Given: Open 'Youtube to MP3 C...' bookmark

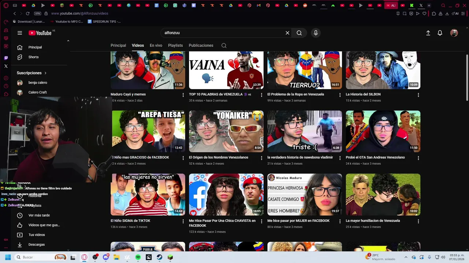Looking at the screenshot, I should (x=67, y=22).
